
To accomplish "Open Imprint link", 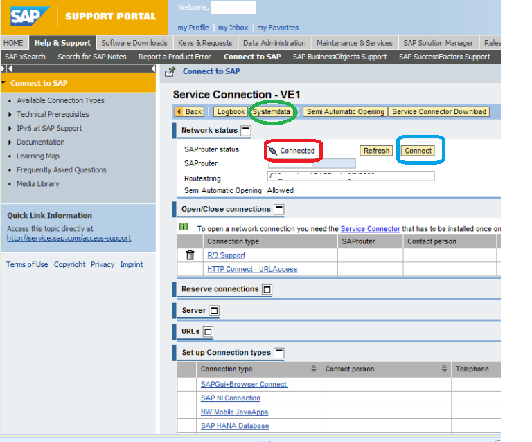I will tap(132, 264).
